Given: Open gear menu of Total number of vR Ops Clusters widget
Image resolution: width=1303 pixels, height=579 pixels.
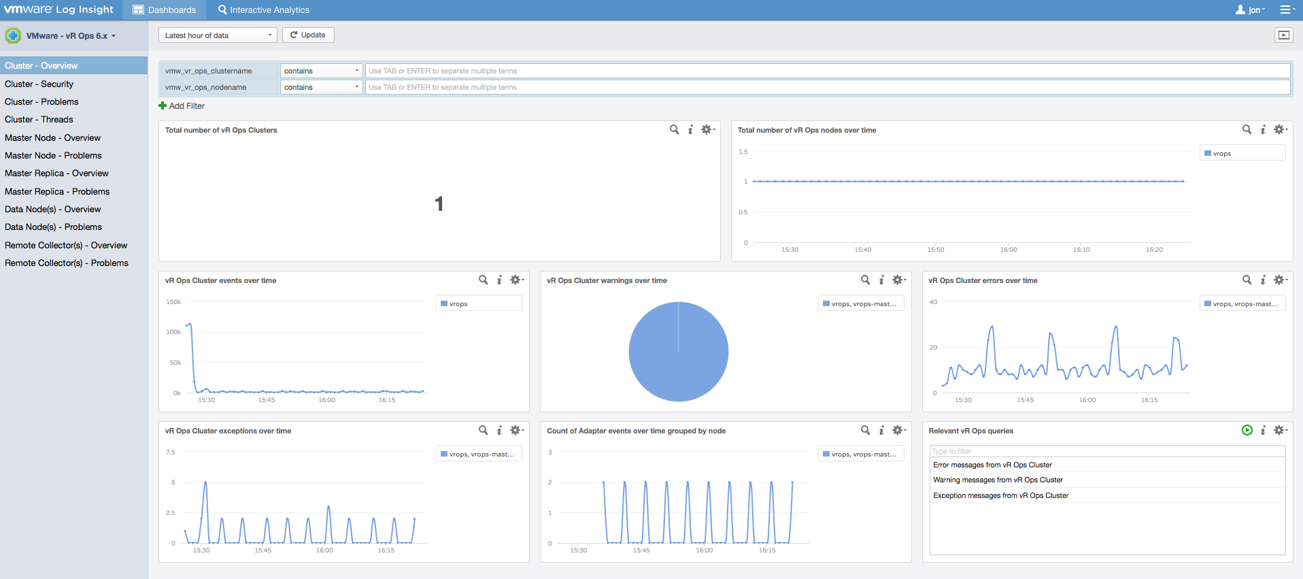Looking at the screenshot, I should [x=708, y=129].
